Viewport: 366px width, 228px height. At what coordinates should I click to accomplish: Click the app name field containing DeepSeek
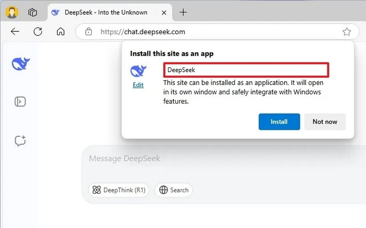tap(246, 70)
